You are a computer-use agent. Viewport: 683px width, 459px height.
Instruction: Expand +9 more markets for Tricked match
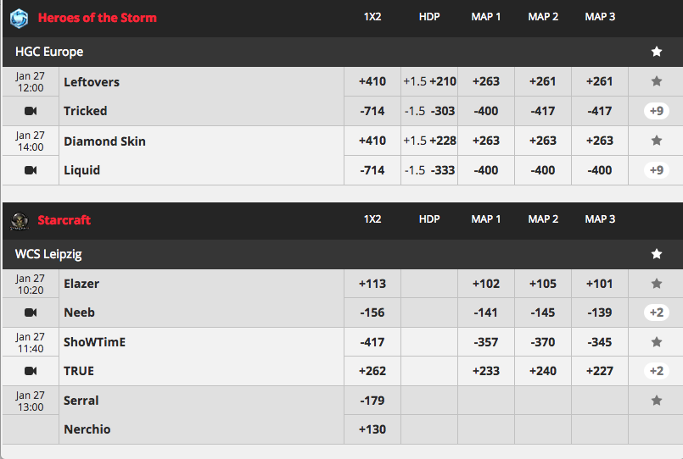point(657,111)
